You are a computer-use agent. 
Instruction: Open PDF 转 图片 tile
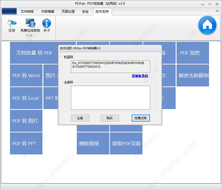26,121
